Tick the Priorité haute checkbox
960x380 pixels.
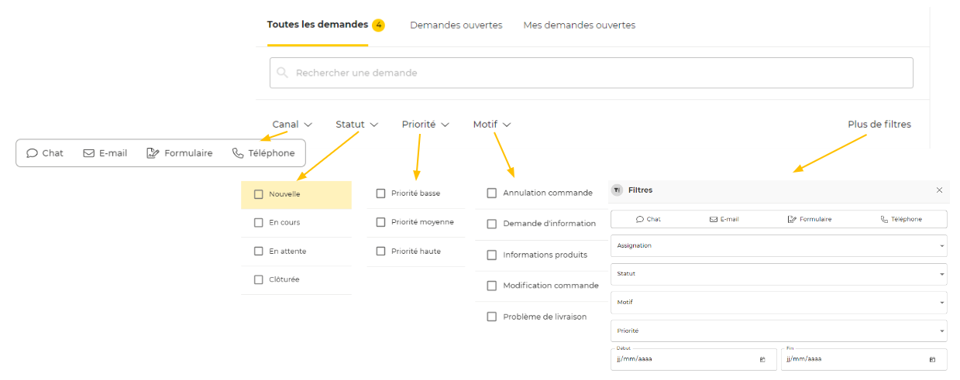(380, 251)
